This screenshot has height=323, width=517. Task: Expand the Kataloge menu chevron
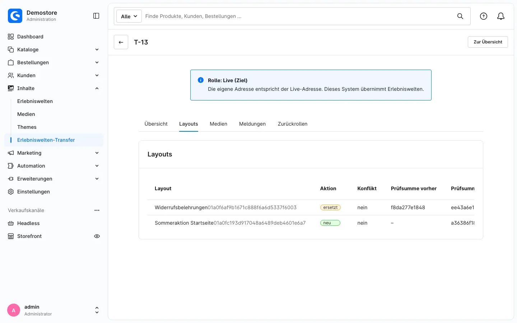(97, 50)
